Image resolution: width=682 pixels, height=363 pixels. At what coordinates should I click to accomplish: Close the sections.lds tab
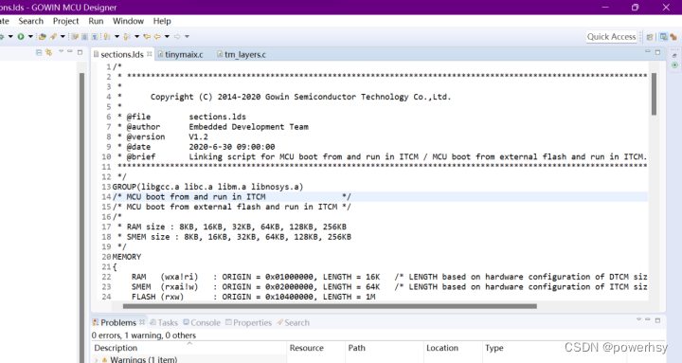tap(150, 53)
